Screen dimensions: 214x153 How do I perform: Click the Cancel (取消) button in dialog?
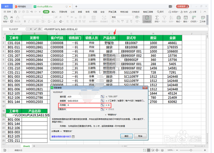click(x=140, y=136)
